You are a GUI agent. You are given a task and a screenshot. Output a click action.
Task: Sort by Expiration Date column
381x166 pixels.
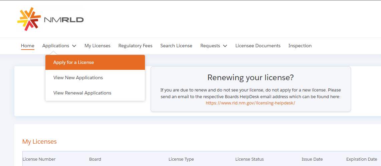(361, 159)
